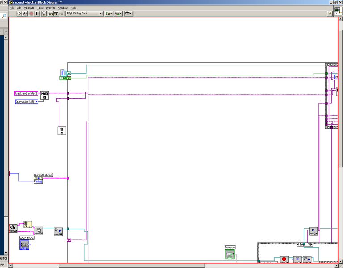
Task: Open the Operate menu
Action: 29,8
